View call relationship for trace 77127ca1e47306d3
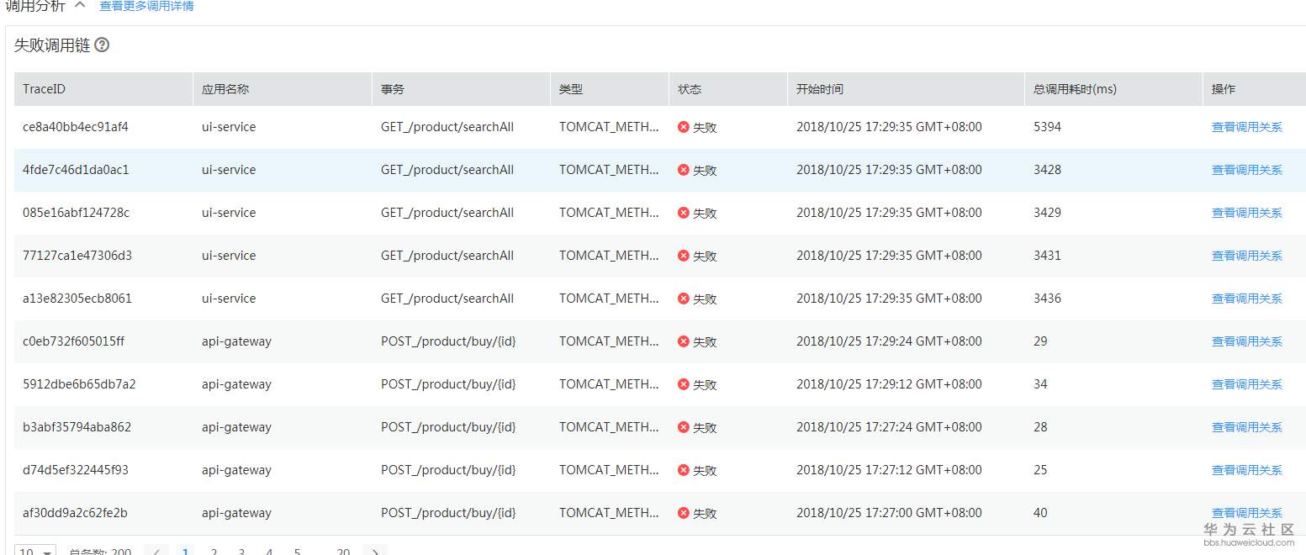Viewport: 1306px width, 555px height. [x=1246, y=256]
